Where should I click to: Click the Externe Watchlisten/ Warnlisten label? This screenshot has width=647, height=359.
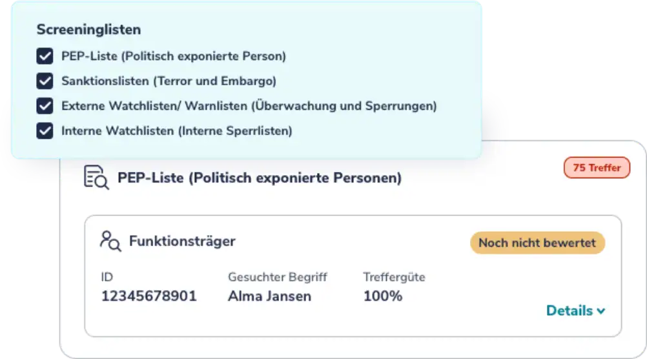[x=249, y=106]
